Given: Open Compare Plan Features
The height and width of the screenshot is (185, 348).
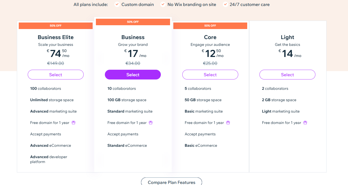Looking at the screenshot, I should [x=171, y=182].
